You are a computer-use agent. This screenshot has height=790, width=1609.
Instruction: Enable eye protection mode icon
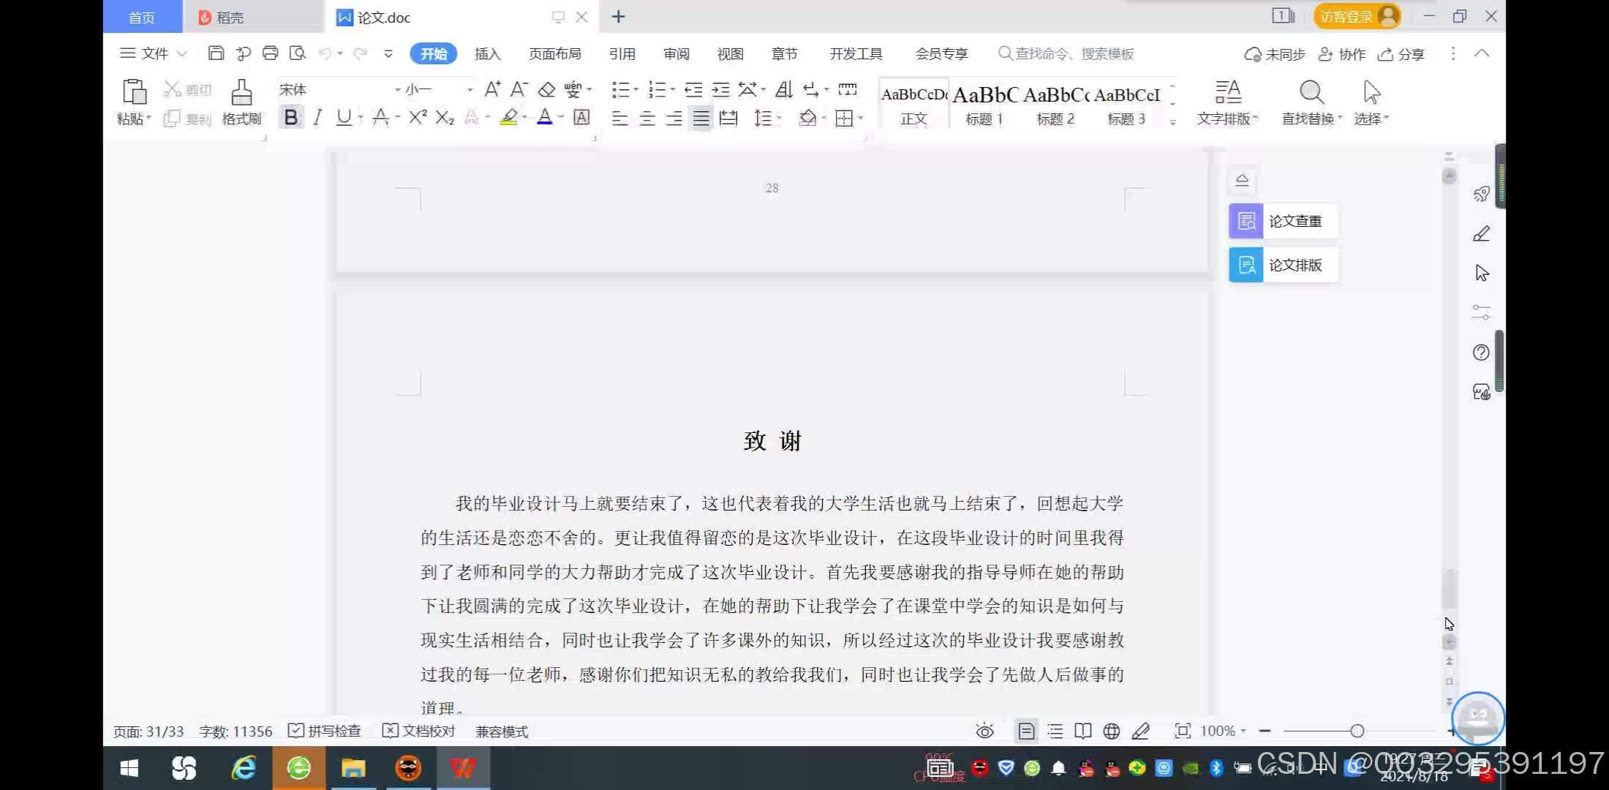tap(985, 731)
